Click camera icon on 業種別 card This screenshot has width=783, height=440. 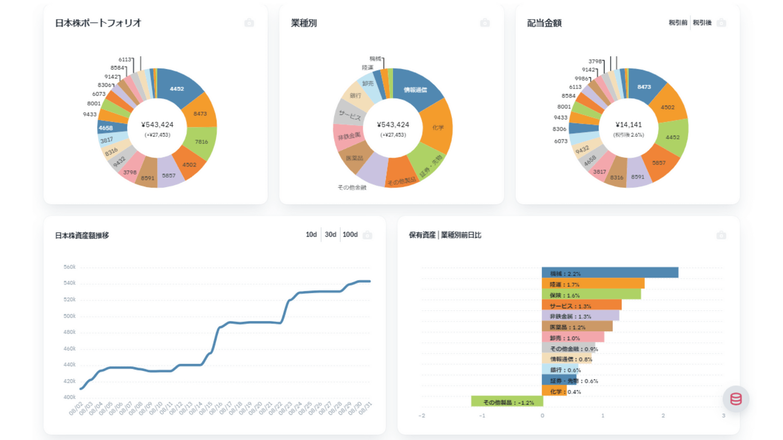tap(485, 23)
